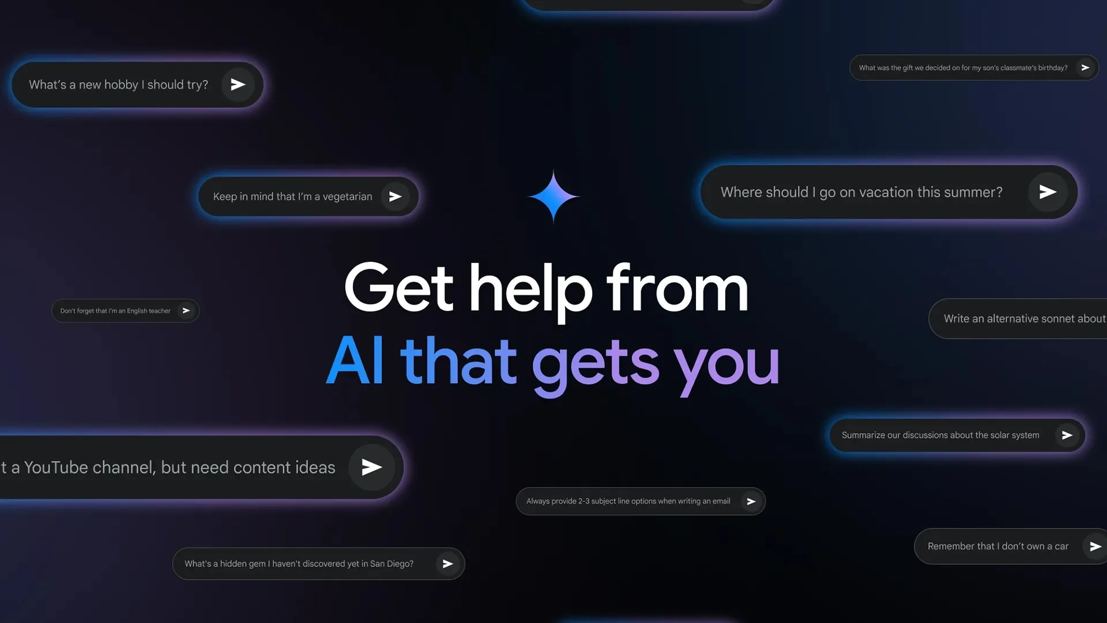This screenshot has width=1107, height=623.
Task: Select the 'Keep in mind that I'm a vegetarian' prompt
Action: pos(307,196)
